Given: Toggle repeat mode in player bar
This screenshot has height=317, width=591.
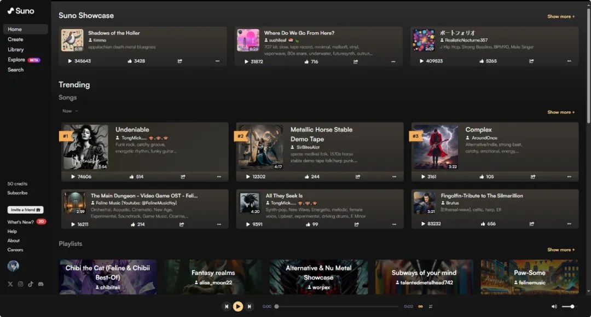Looking at the screenshot, I should pyautogui.click(x=431, y=307).
